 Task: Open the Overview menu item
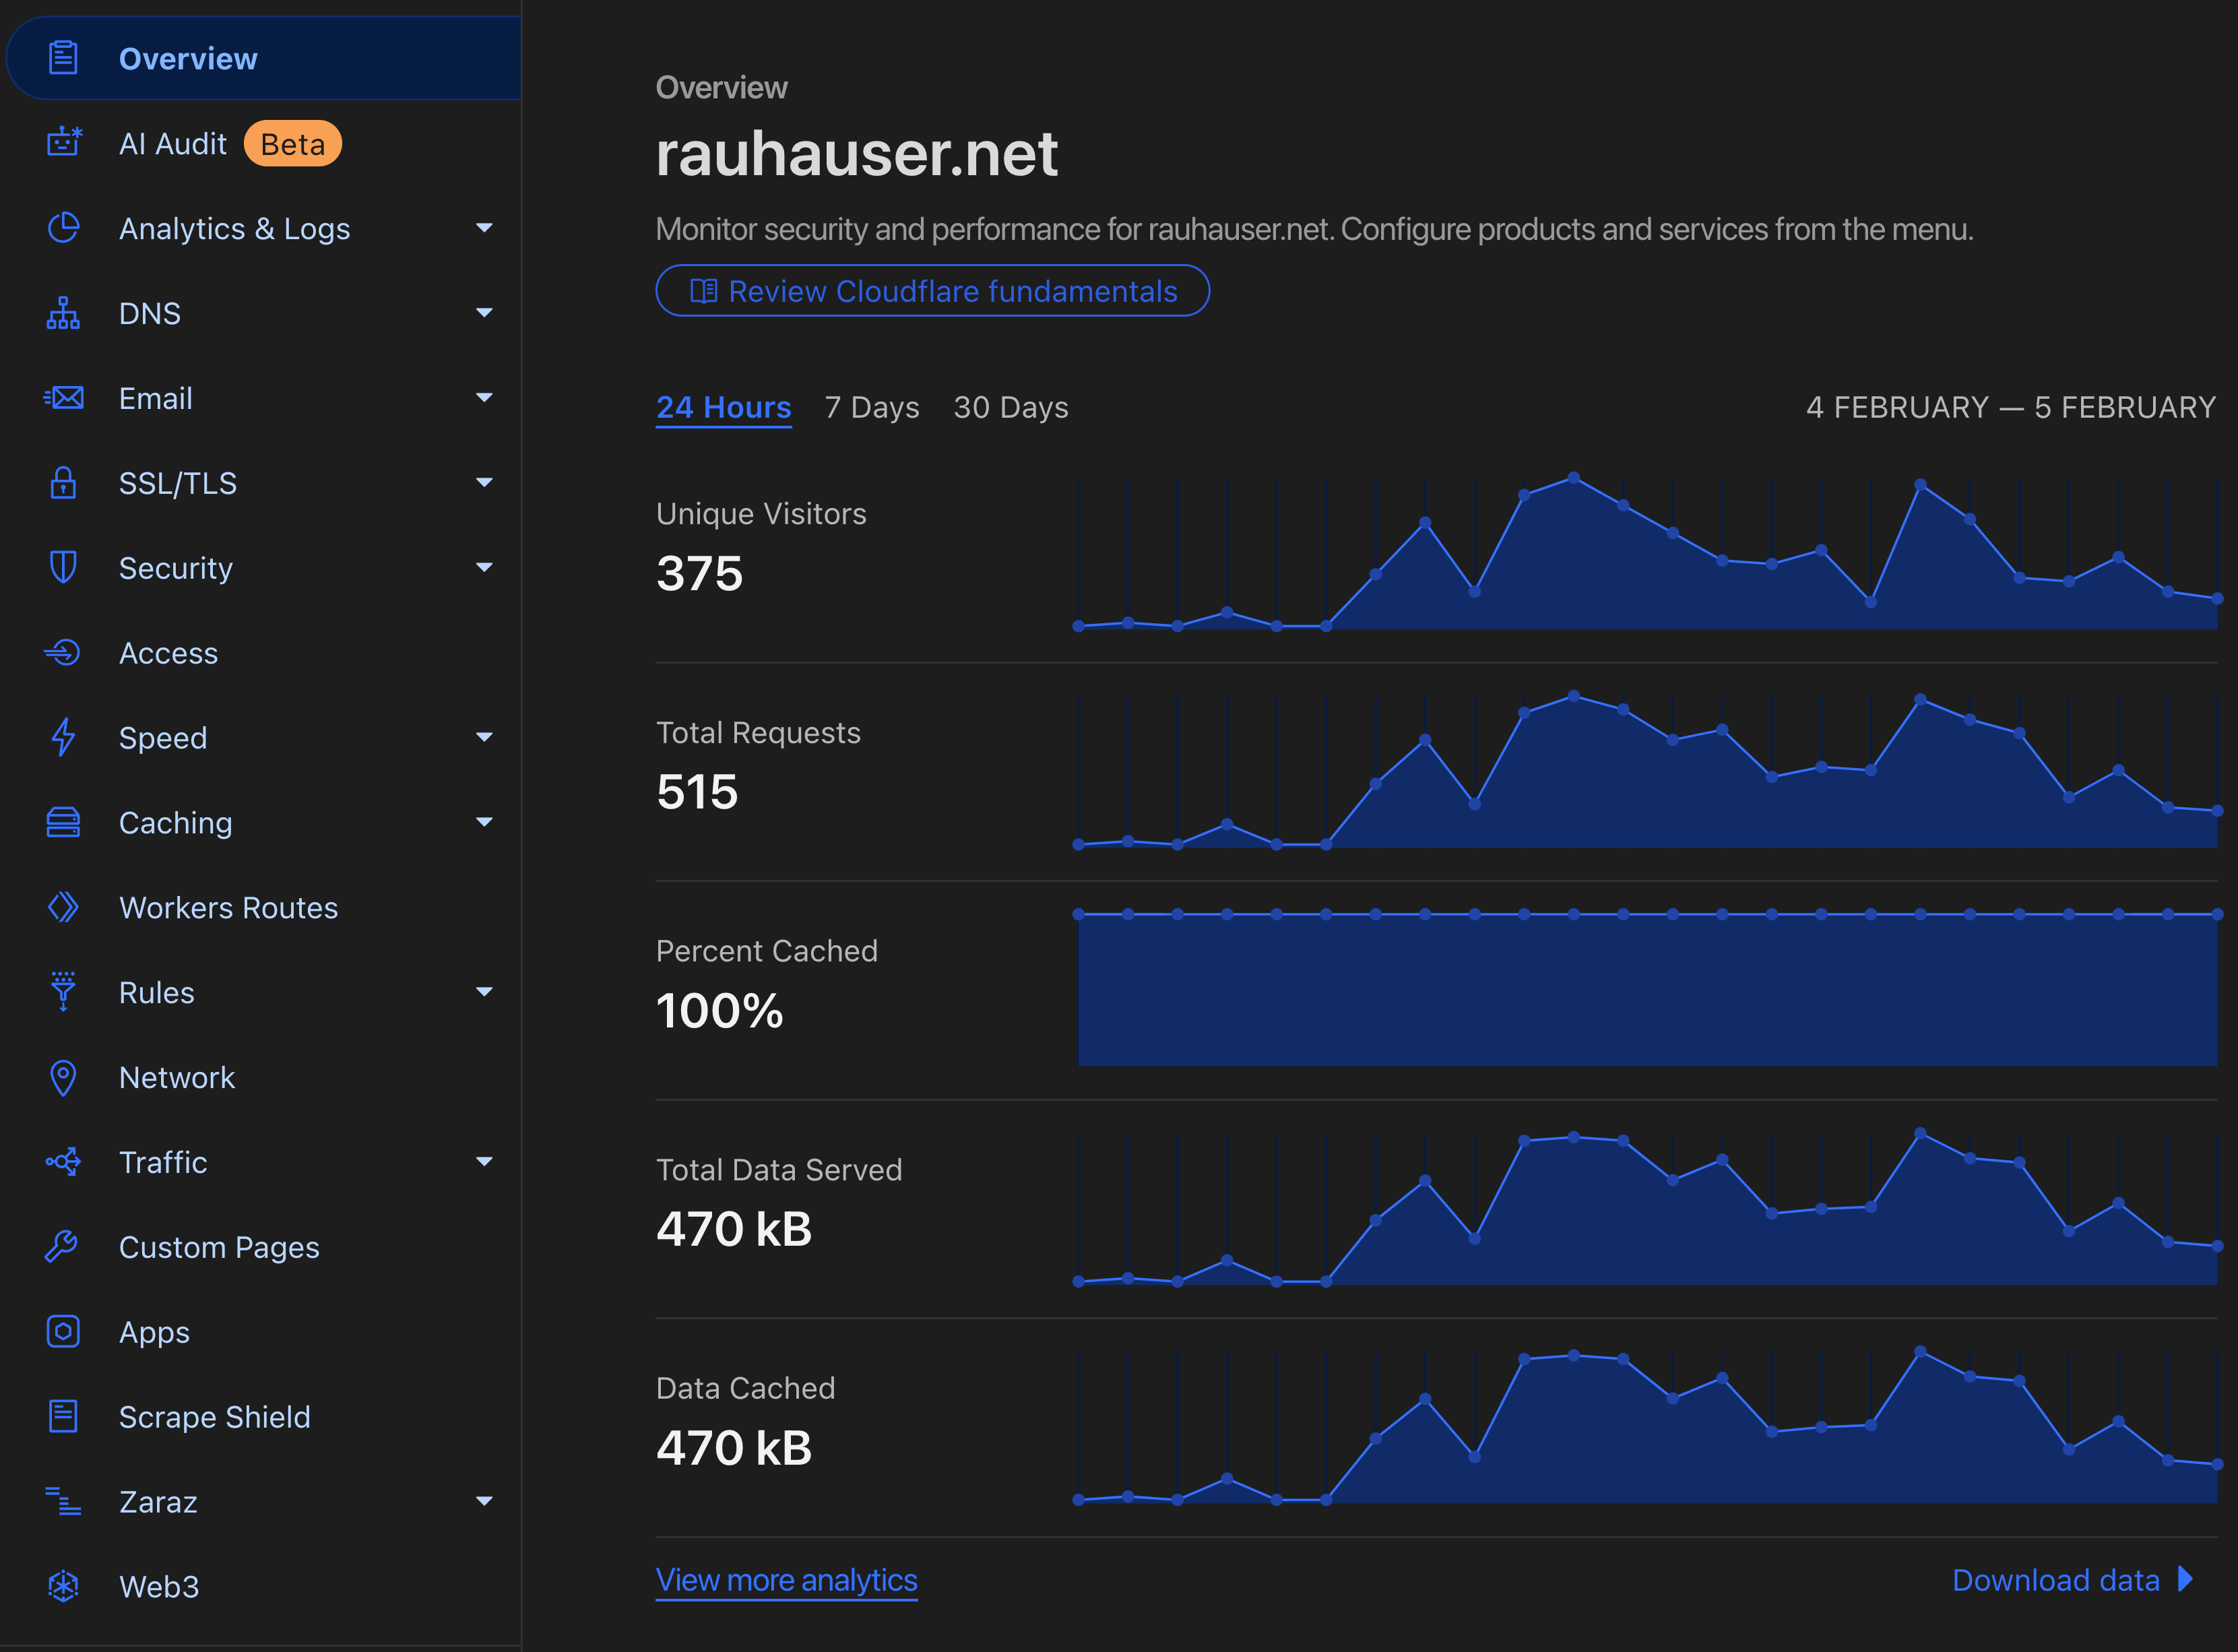[x=263, y=58]
